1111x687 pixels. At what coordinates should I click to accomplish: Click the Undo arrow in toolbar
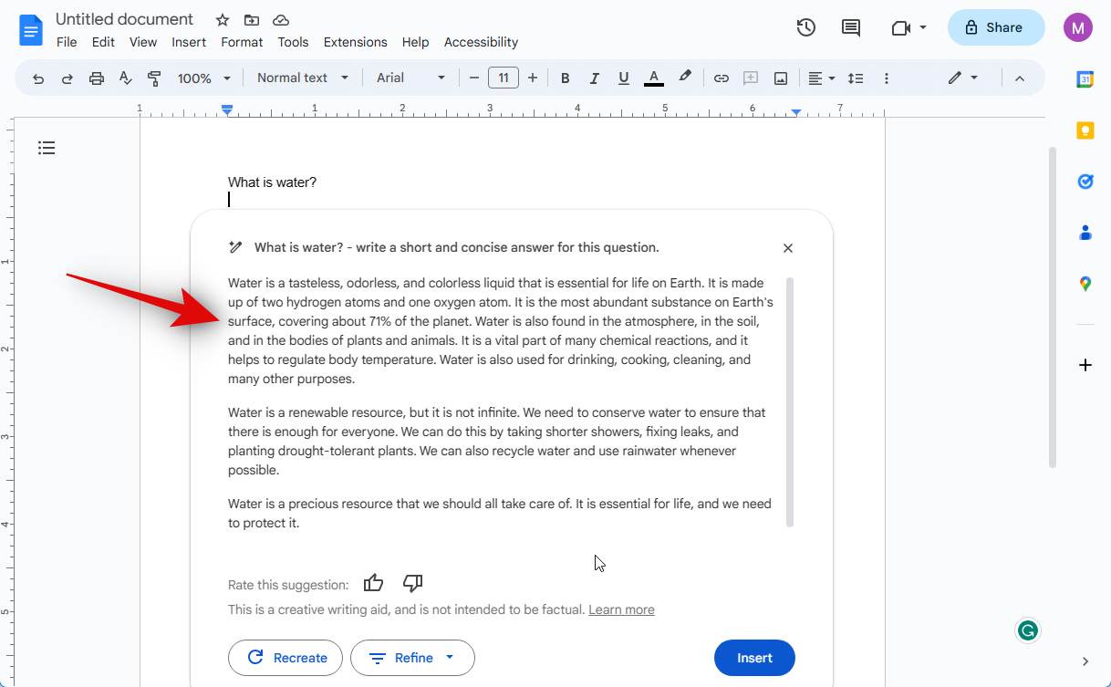coord(38,78)
